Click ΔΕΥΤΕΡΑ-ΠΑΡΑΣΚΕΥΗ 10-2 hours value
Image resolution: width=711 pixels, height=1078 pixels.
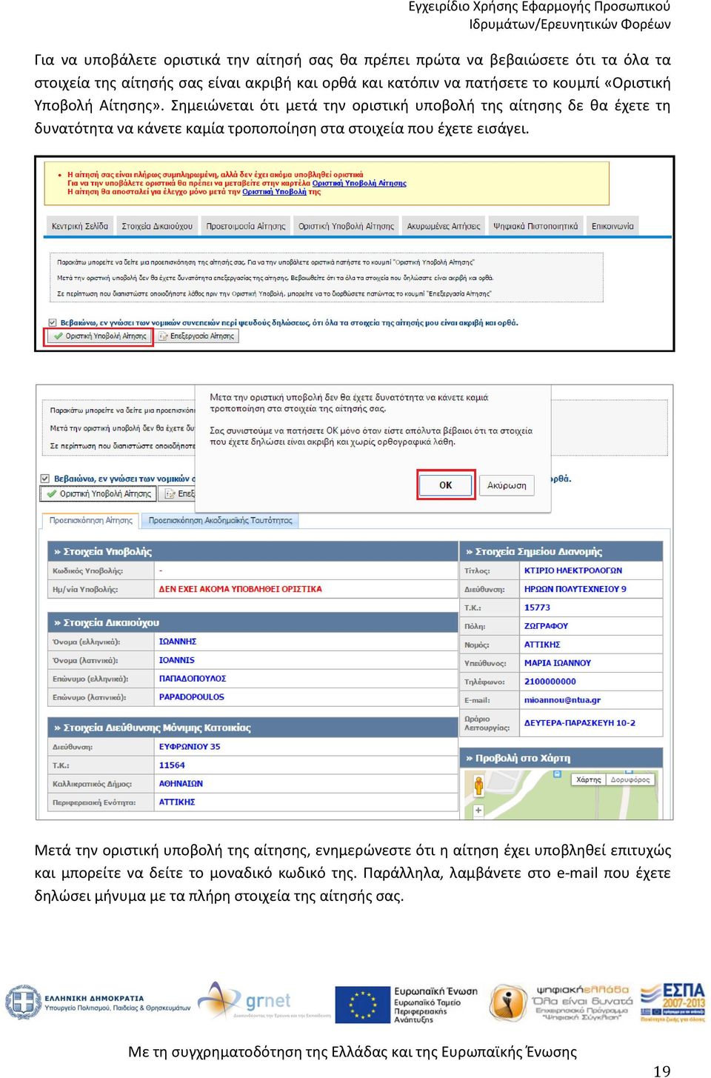pos(580,722)
